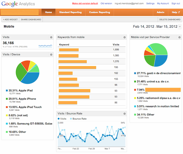The image size is (183, 154).
Task: Click blue gesti n de direccionamient swatch
Action: (135, 73)
